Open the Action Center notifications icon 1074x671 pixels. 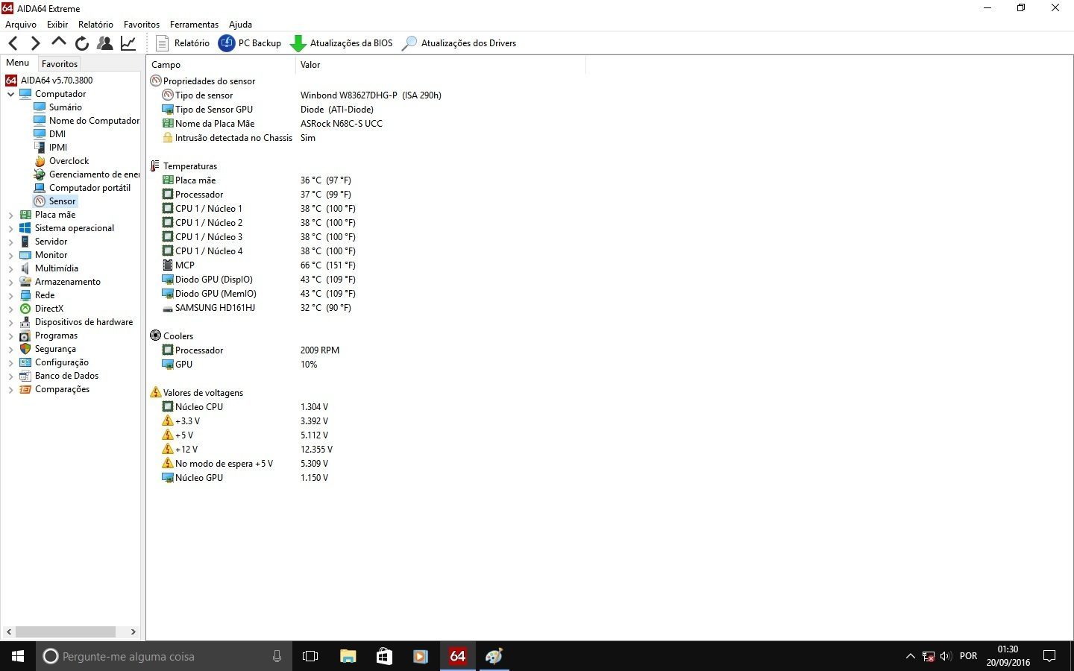pyautogui.click(x=1049, y=656)
